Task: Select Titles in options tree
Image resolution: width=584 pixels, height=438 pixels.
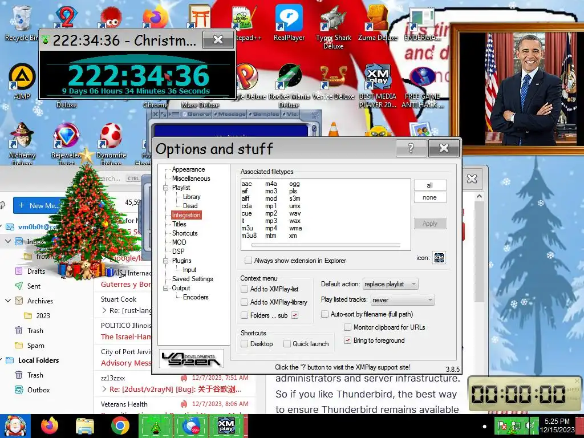Action: coord(179,224)
